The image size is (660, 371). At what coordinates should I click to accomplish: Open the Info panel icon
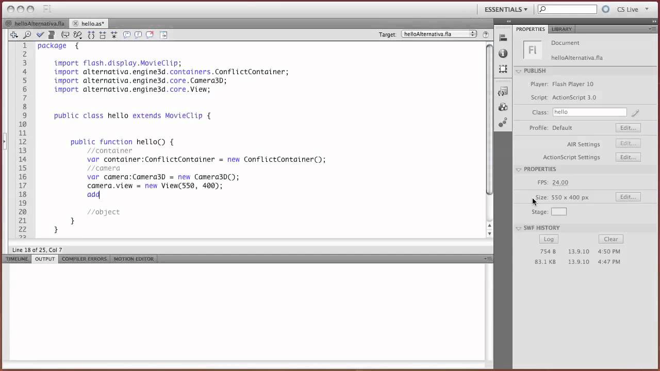click(x=503, y=53)
